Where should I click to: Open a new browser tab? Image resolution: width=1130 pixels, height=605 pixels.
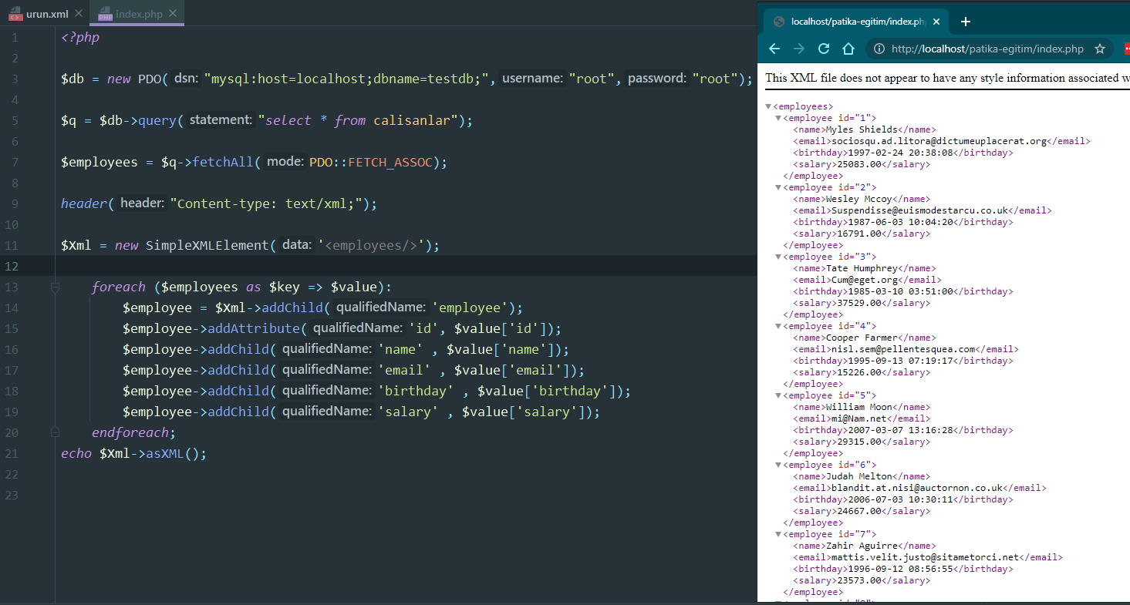[x=966, y=22]
